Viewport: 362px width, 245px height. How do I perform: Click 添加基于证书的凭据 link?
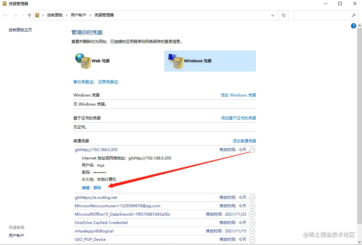(x=239, y=118)
